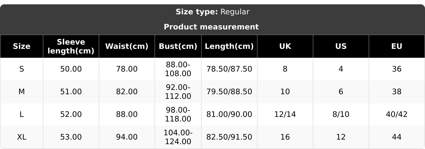The image size is (425, 149).
Task: Select the M size row label
Action: click(22, 92)
